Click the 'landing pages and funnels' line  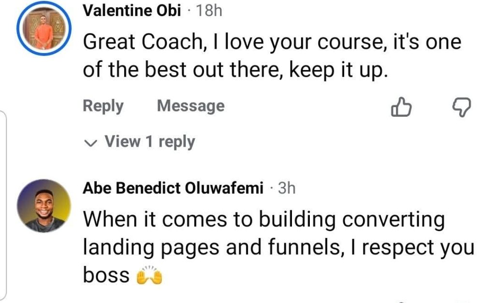click(x=278, y=248)
